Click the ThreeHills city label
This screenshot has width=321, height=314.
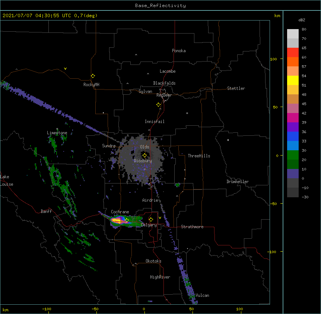click(x=199, y=156)
